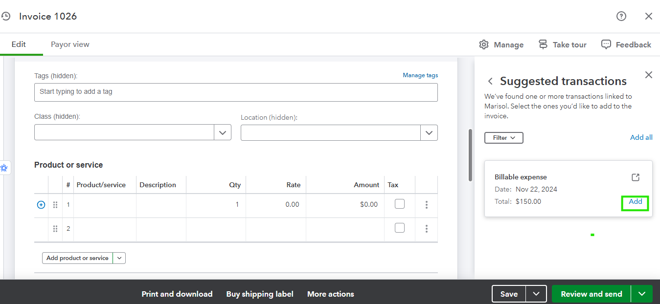Image resolution: width=660 pixels, height=304 pixels.
Task: Open the Class dropdown
Action: 223,132
